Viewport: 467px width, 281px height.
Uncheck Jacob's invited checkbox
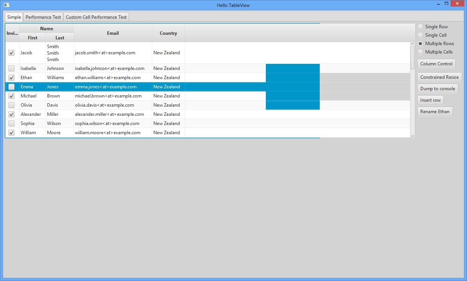[11, 53]
